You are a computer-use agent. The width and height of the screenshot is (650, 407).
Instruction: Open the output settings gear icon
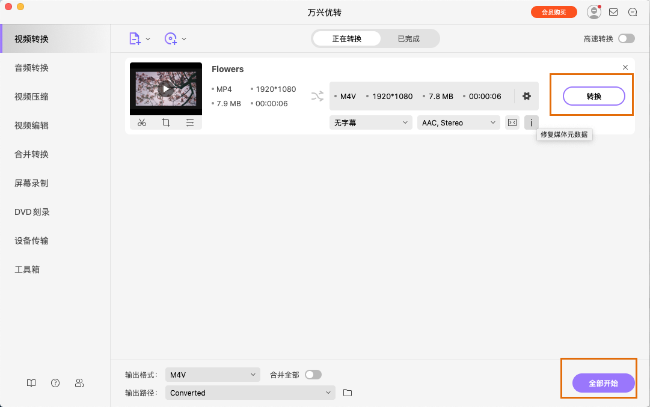click(x=527, y=95)
